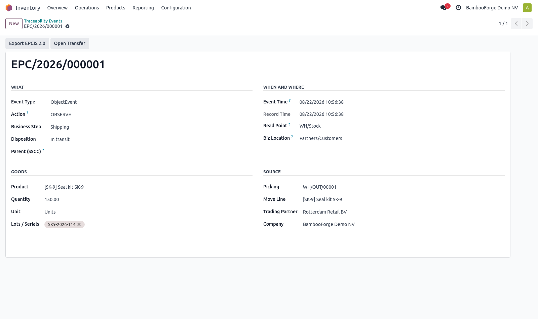
Task: Click the Inventory app logo icon
Action: (x=9, y=8)
